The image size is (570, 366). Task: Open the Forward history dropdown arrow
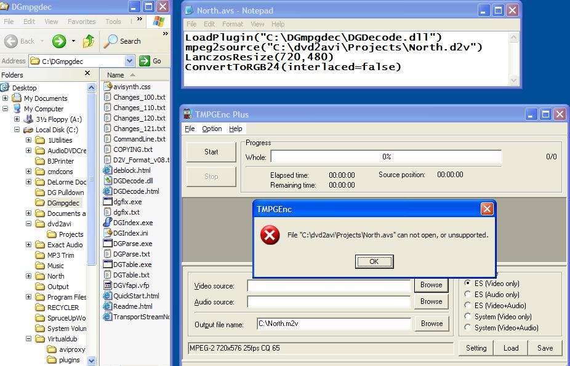73,41
